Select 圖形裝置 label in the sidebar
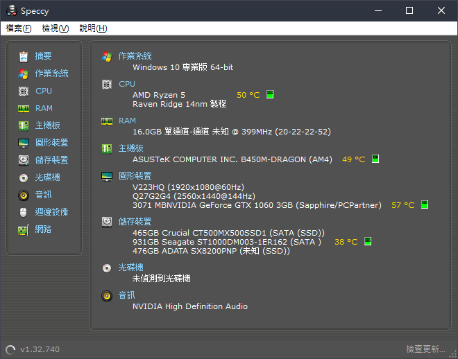Viewport: 458px width, 359px height. click(x=52, y=143)
